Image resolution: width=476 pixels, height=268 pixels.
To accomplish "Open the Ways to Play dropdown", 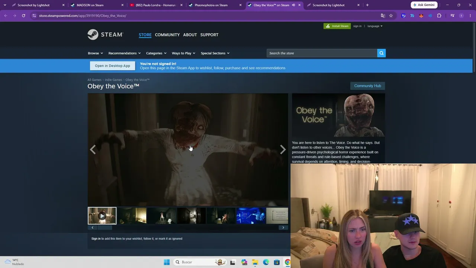I will (183, 53).
